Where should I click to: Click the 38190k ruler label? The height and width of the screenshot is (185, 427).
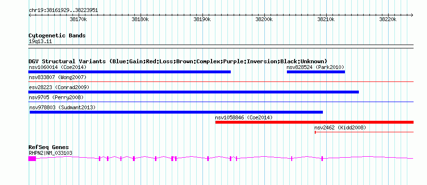tap(202, 19)
